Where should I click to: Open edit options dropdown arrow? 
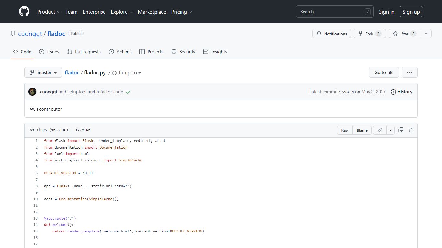[x=391, y=130]
